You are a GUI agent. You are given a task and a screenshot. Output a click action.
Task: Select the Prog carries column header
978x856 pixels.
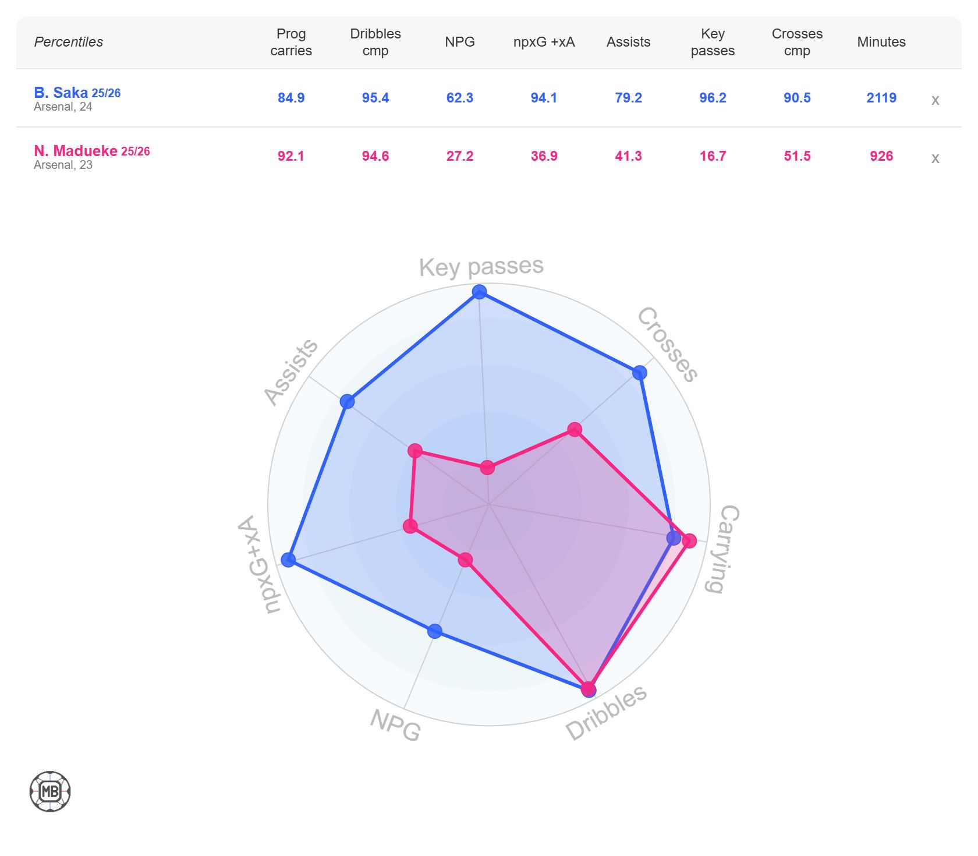point(290,42)
